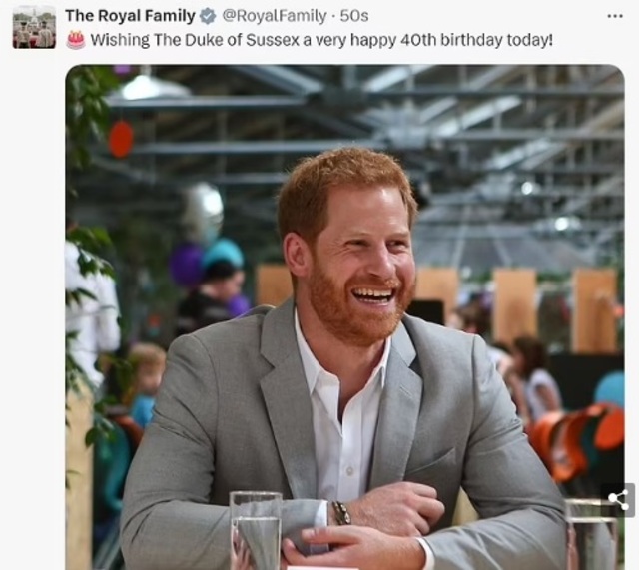Open The Royal Family profile avatar
639x570 pixels.
pos(34,27)
